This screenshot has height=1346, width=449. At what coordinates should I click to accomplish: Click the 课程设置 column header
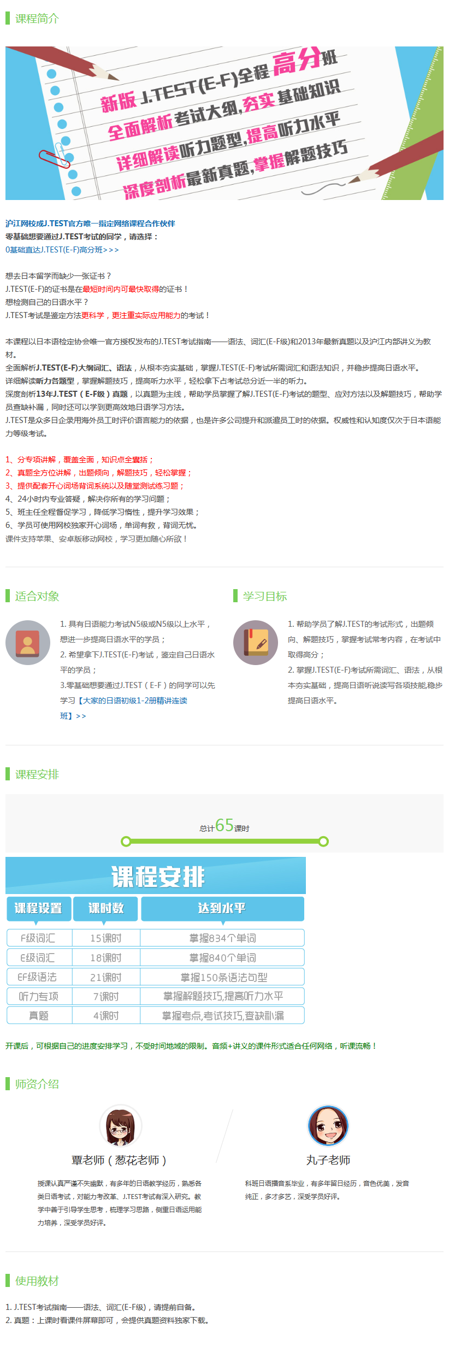point(38,908)
